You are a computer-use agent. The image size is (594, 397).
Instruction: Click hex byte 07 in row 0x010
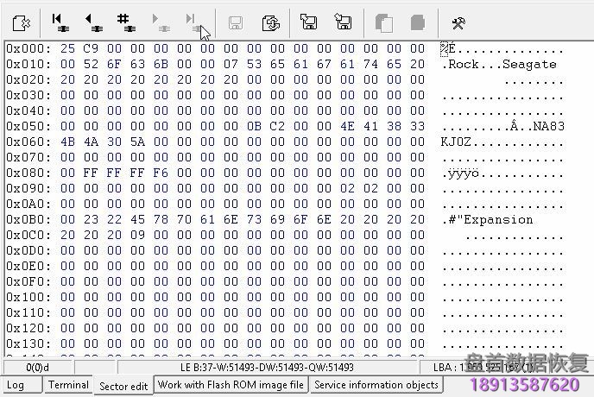point(231,64)
